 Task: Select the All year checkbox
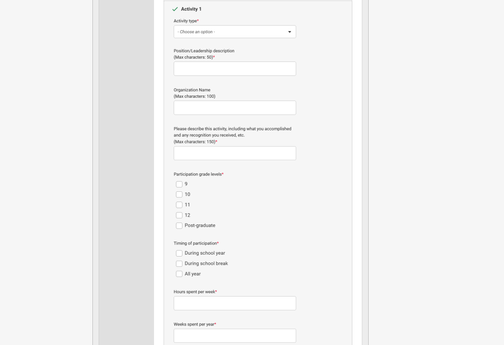point(179,274)
